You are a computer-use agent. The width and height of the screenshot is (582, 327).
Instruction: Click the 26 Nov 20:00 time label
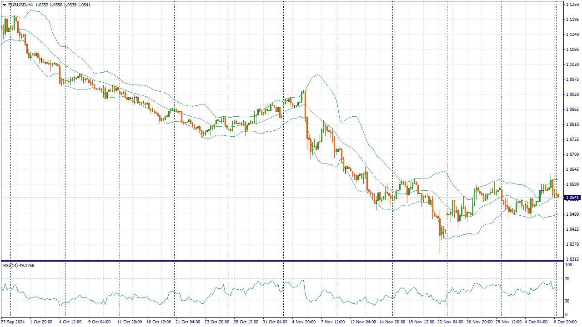coord(479,322)
